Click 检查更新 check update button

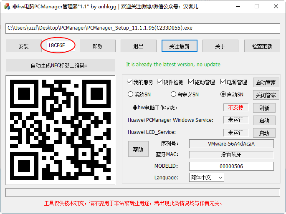pos(262,46)
